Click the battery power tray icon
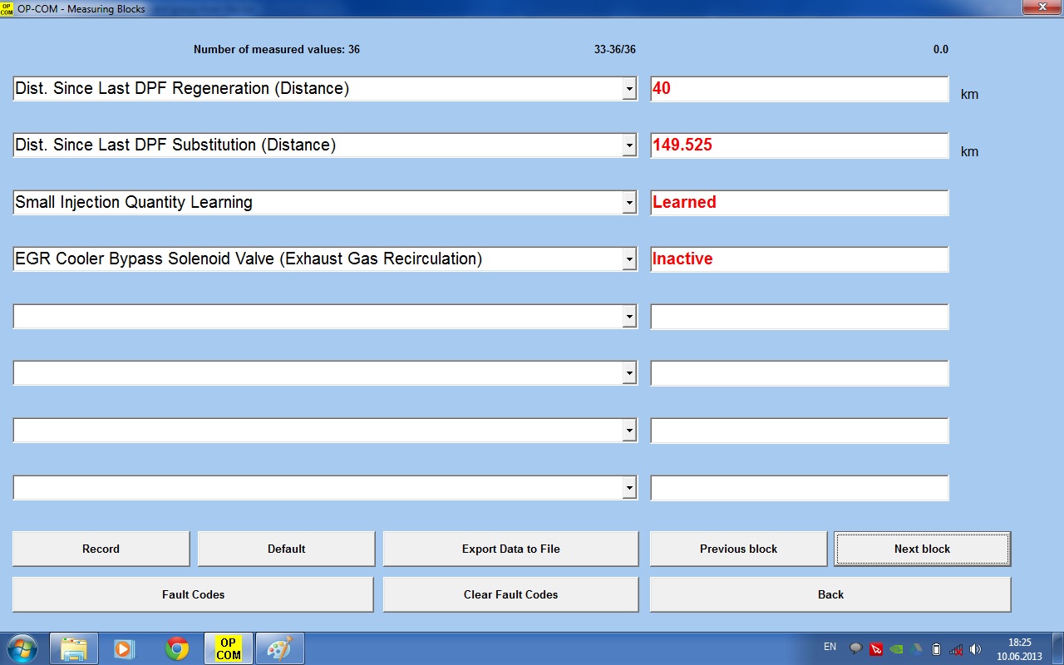Screen dimensions: 1064x665 [x=936, y=649]
